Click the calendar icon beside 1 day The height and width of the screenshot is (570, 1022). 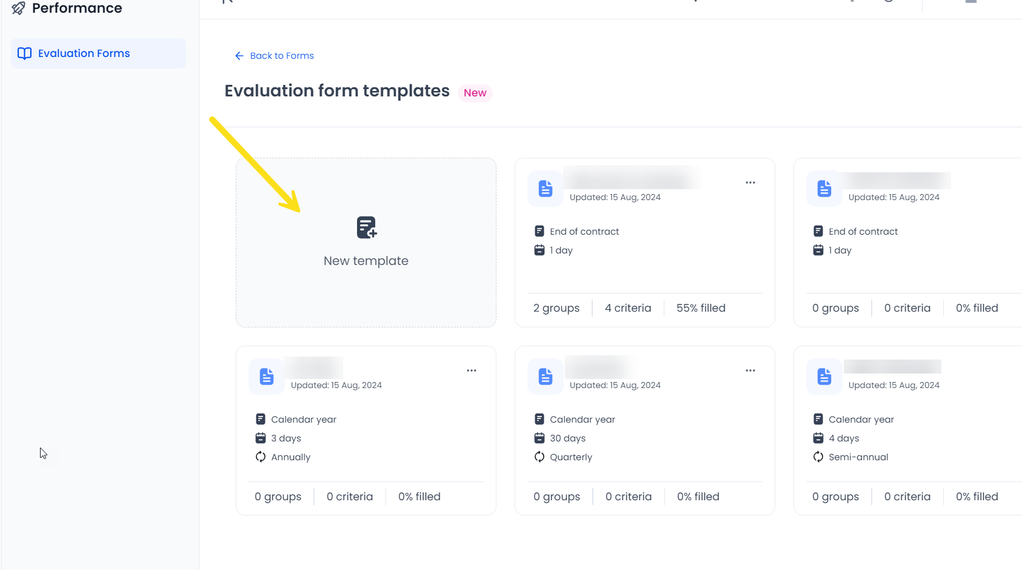click(x=540, y=250)
